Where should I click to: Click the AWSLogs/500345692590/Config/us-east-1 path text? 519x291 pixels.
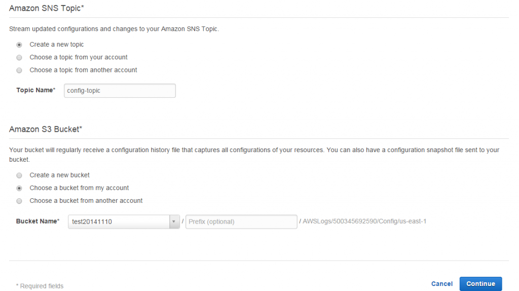tap(364, 221)
